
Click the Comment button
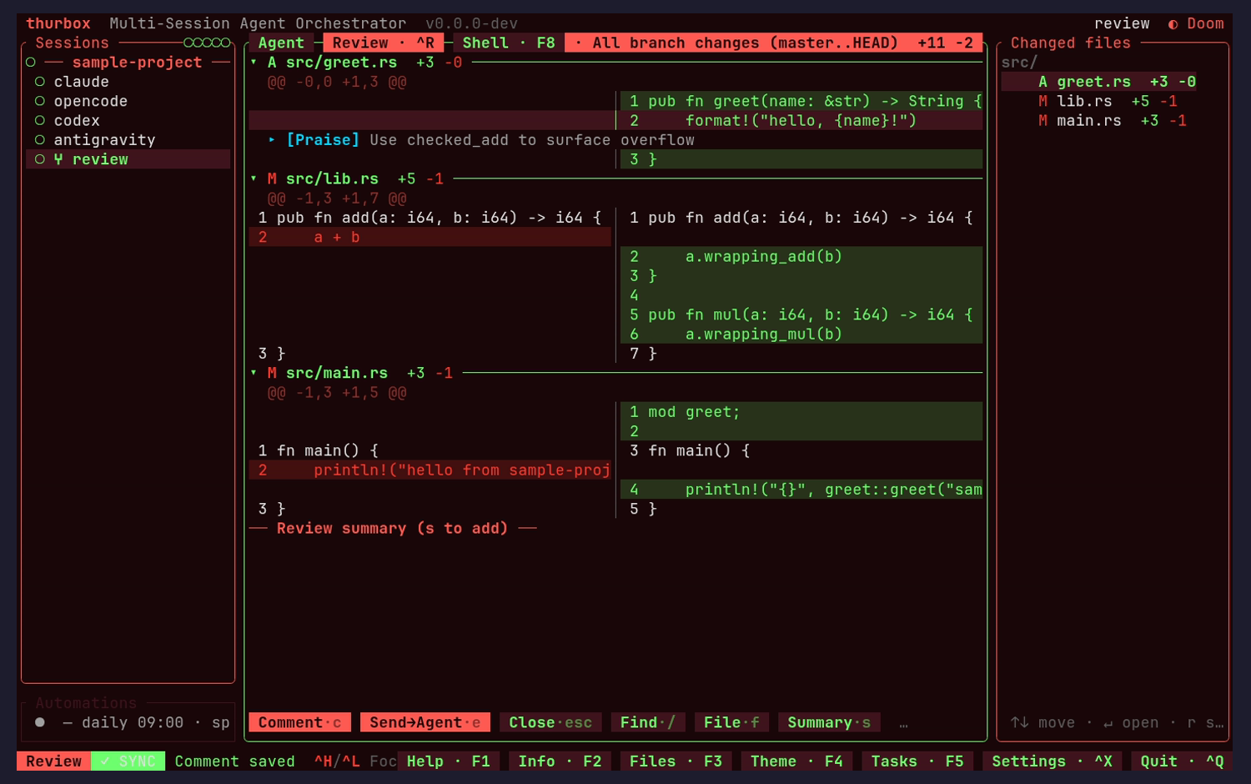299,723
